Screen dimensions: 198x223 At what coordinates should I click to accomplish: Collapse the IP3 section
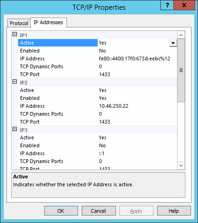14,129
